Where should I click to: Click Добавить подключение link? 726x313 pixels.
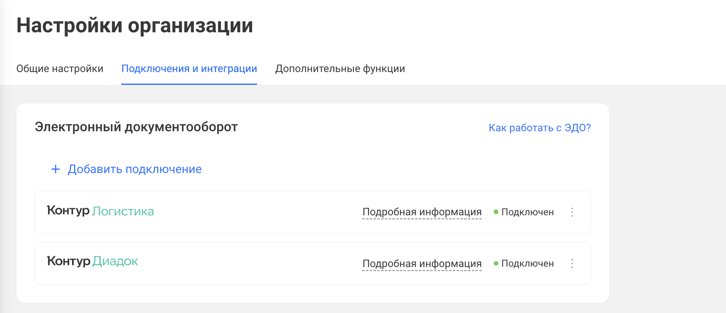point(135,169)
